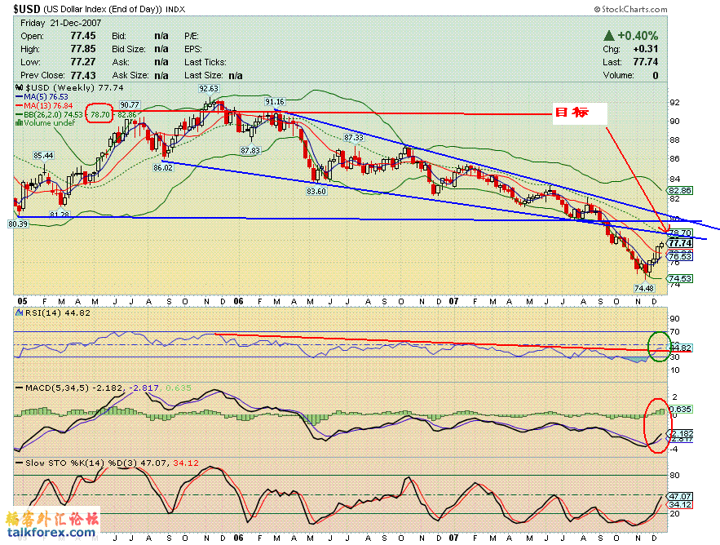Click the Volume value 0
This screenshot has height=545, width=720.
[x=656, y=75]
